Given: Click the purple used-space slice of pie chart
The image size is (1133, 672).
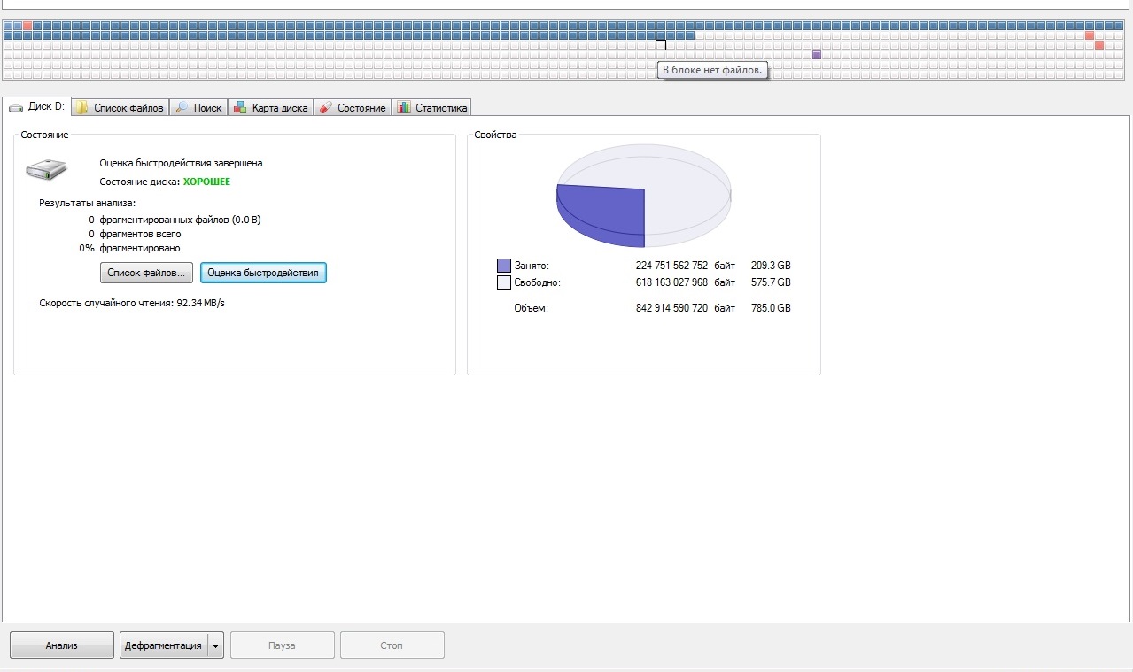Looking at the screenshot, I should click(602, 212).
